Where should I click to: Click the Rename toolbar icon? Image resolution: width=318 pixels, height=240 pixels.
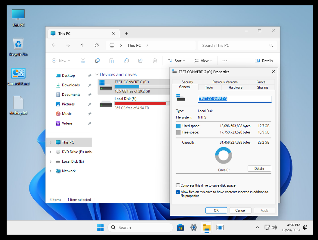point(126,61)
